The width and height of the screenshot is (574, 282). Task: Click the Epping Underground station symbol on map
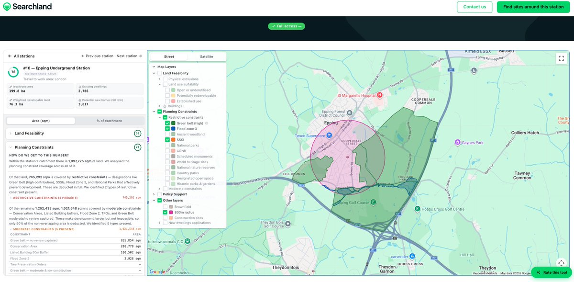pos(347,156)
